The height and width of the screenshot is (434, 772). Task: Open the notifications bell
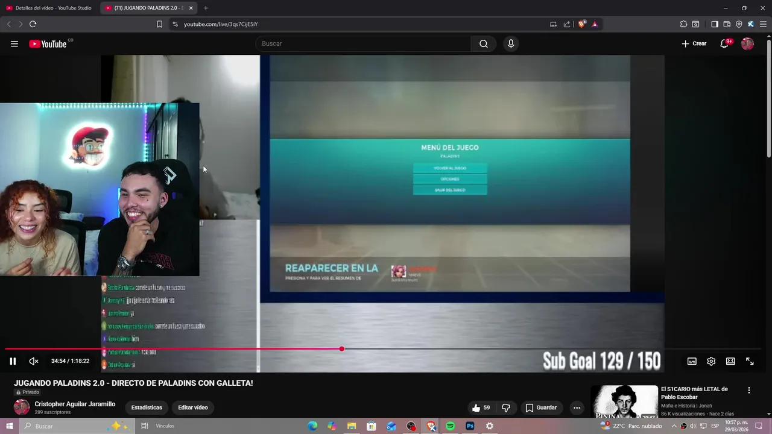[724, 43]
